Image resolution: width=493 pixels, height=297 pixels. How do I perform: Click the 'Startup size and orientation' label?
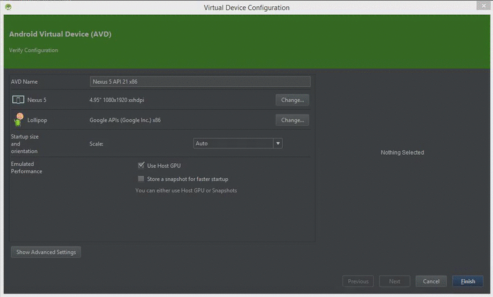pyautogui.click(x=25, y=144)
